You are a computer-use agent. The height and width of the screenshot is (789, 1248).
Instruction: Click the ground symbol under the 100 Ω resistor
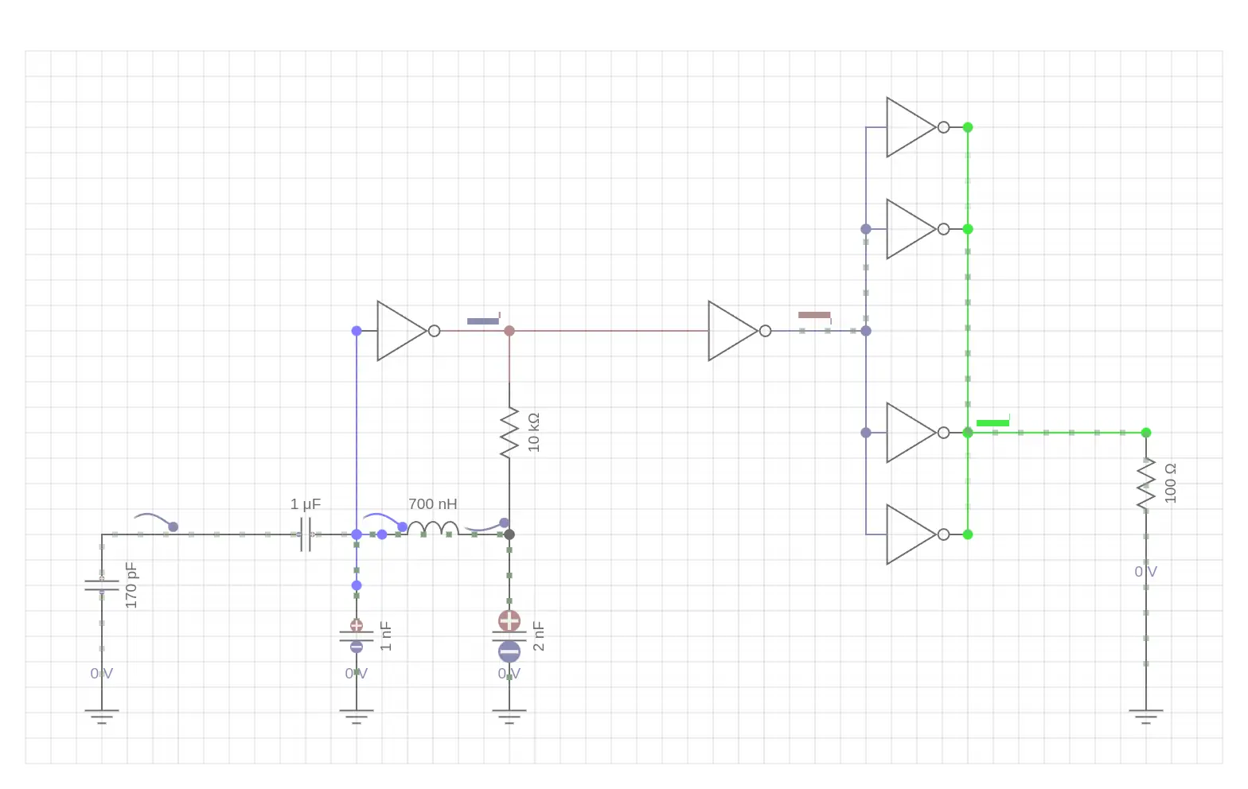click(x=1146, y=716)
